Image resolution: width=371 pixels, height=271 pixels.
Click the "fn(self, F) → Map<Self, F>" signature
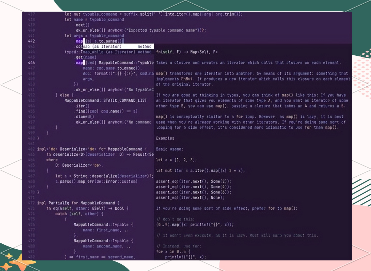tap(187, 52)
